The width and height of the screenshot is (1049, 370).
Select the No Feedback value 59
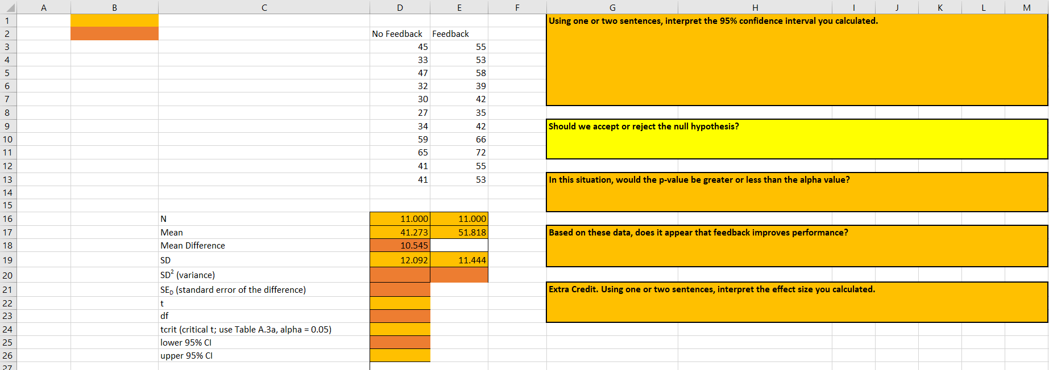(400, 139)
